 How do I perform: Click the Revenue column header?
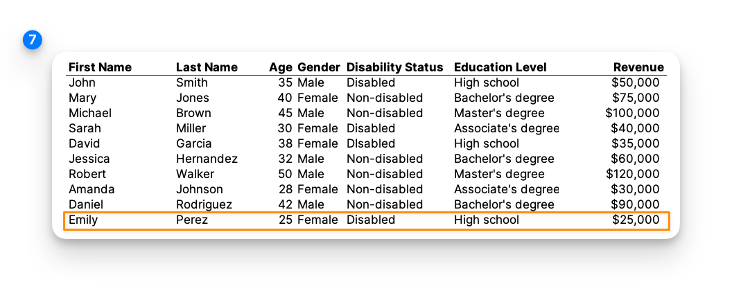(x=638, y=67)
